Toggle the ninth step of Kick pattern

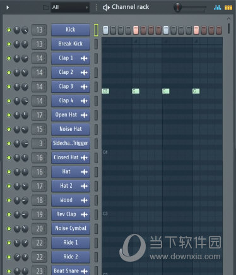166,30
